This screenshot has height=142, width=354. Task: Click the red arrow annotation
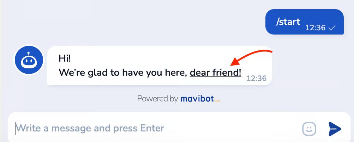pyautogui.click(x=251, y=58)
